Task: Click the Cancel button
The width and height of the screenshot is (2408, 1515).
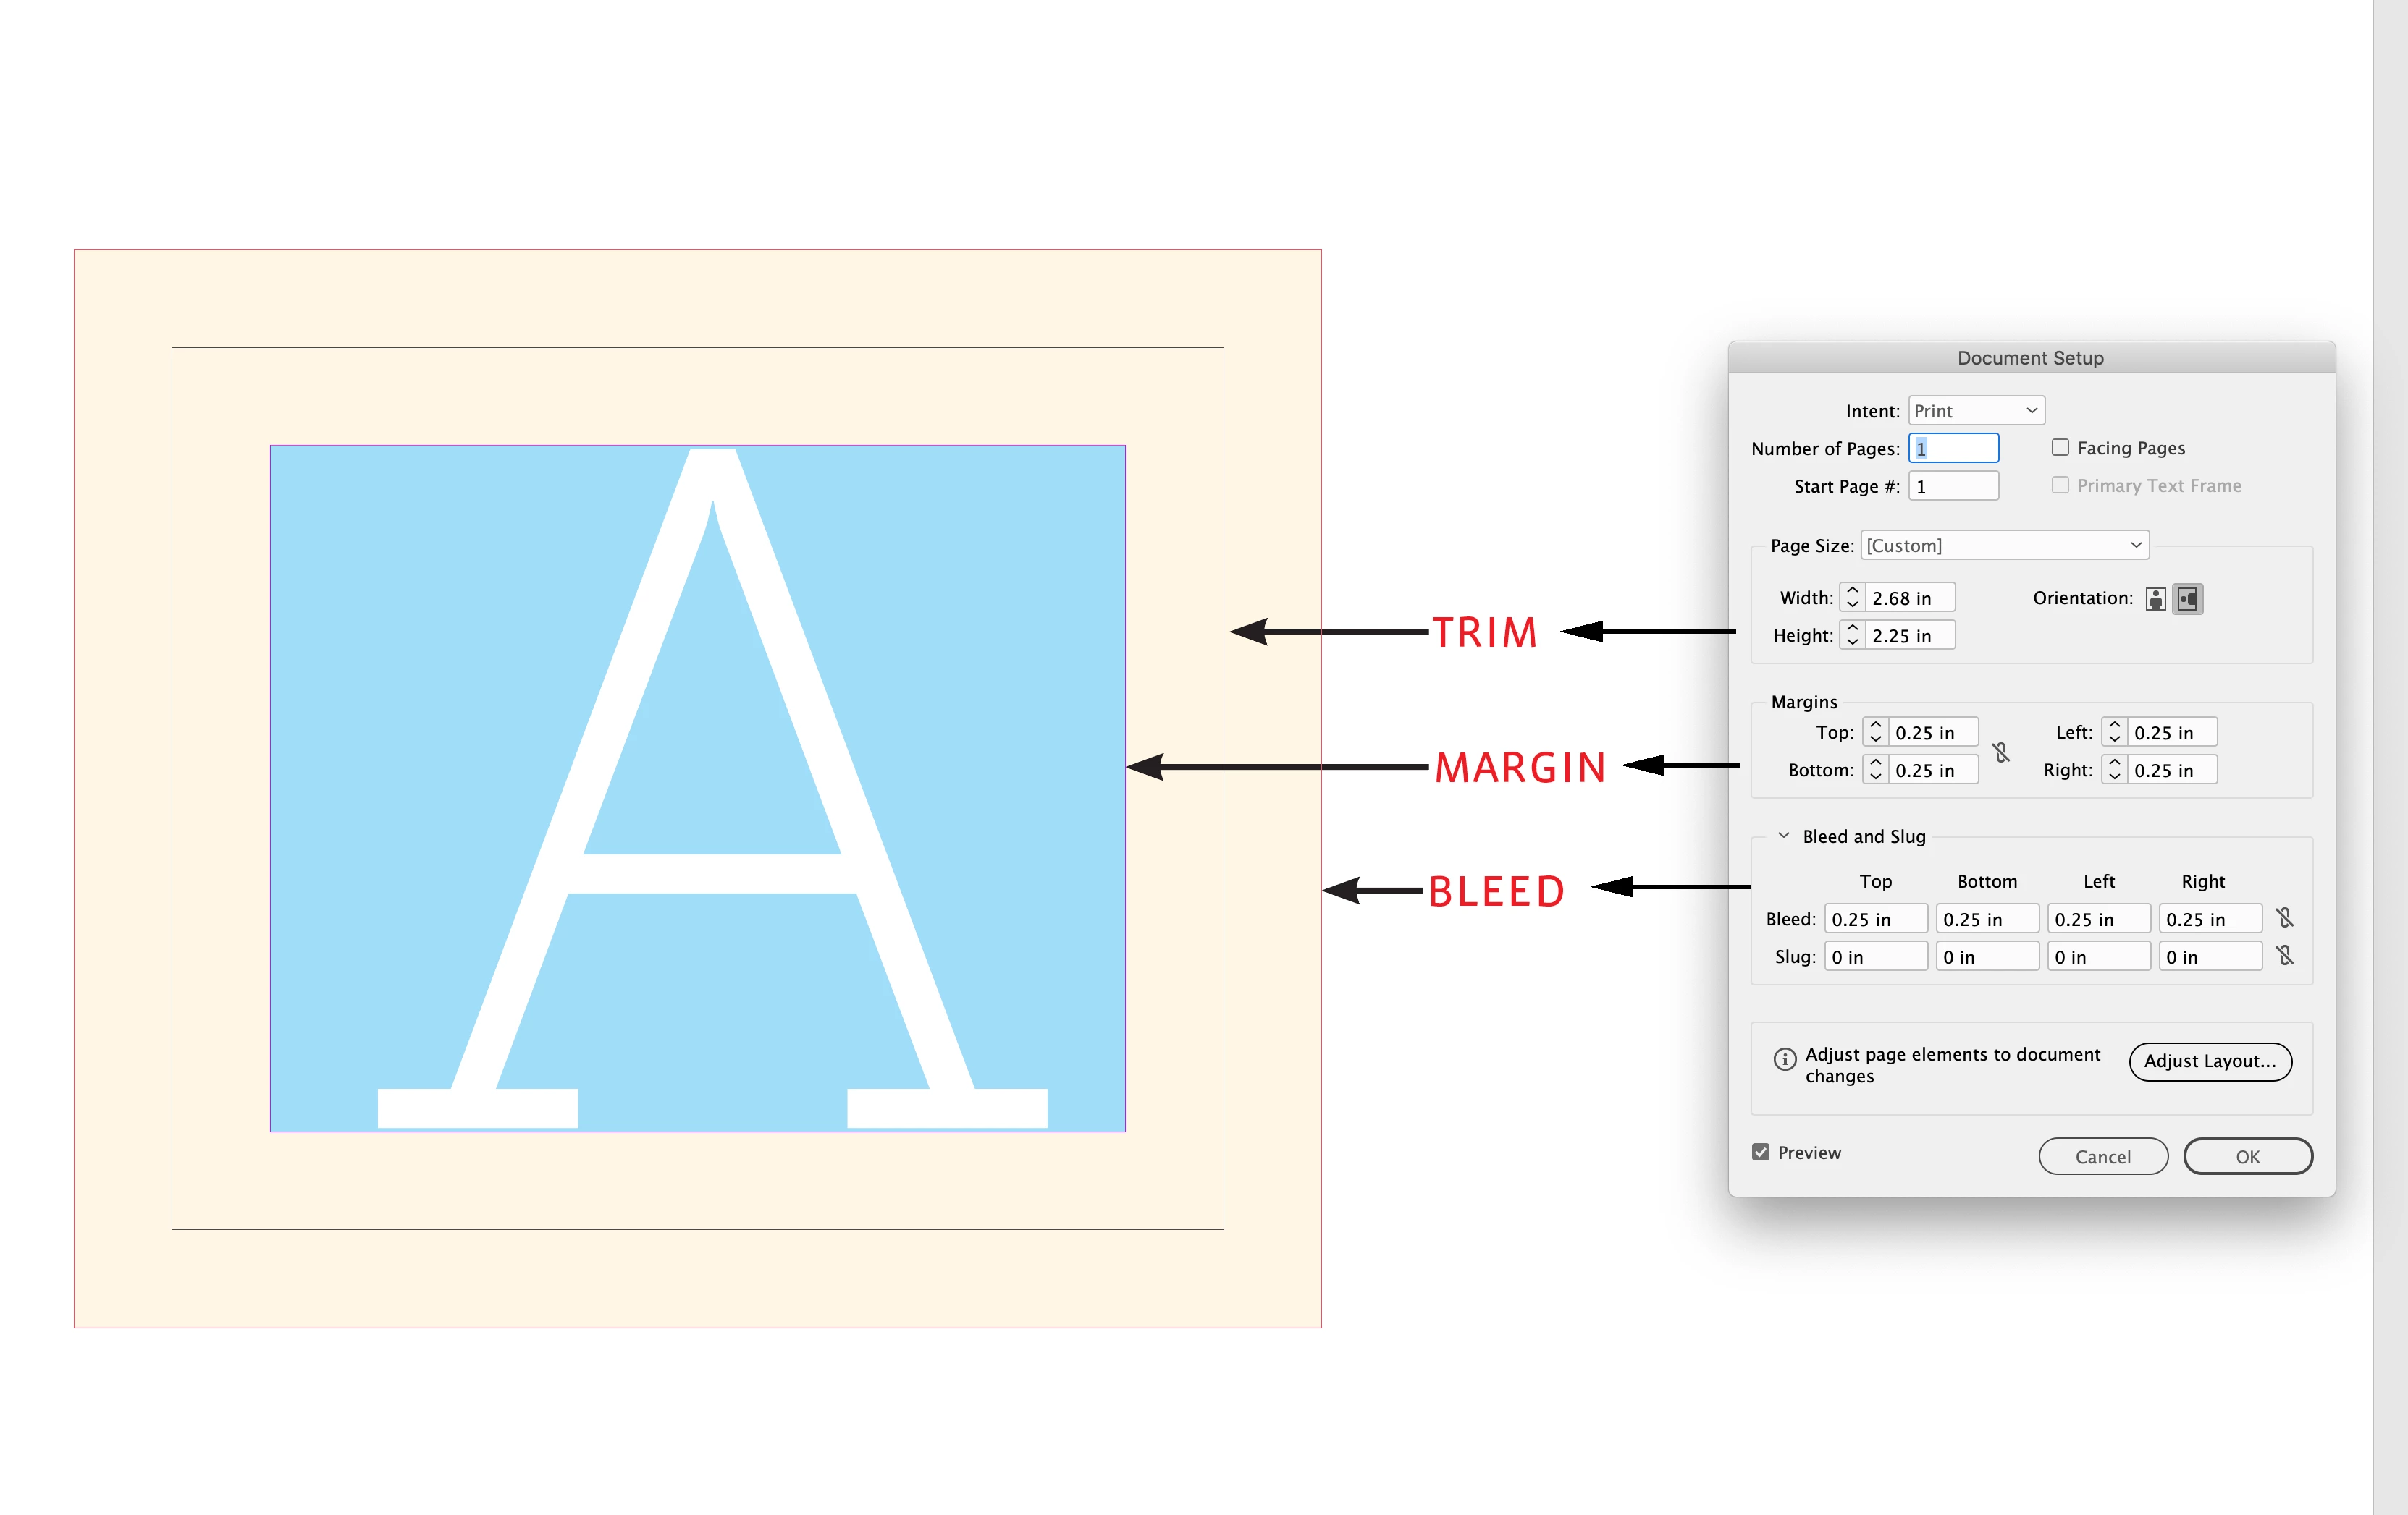Action: tap(2103, 1156)
